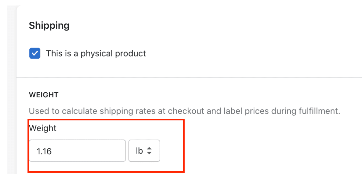The height and width of the screenshot is (180, 362).
Task: Click the blue checkmark icon
Action: point(35,54)
